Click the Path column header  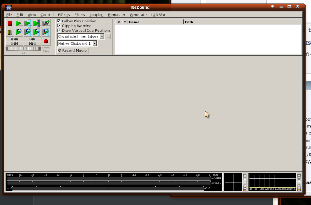point(242,22)
